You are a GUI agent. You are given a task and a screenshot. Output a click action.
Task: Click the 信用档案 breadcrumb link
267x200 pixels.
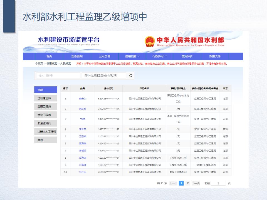pos(52,63)
